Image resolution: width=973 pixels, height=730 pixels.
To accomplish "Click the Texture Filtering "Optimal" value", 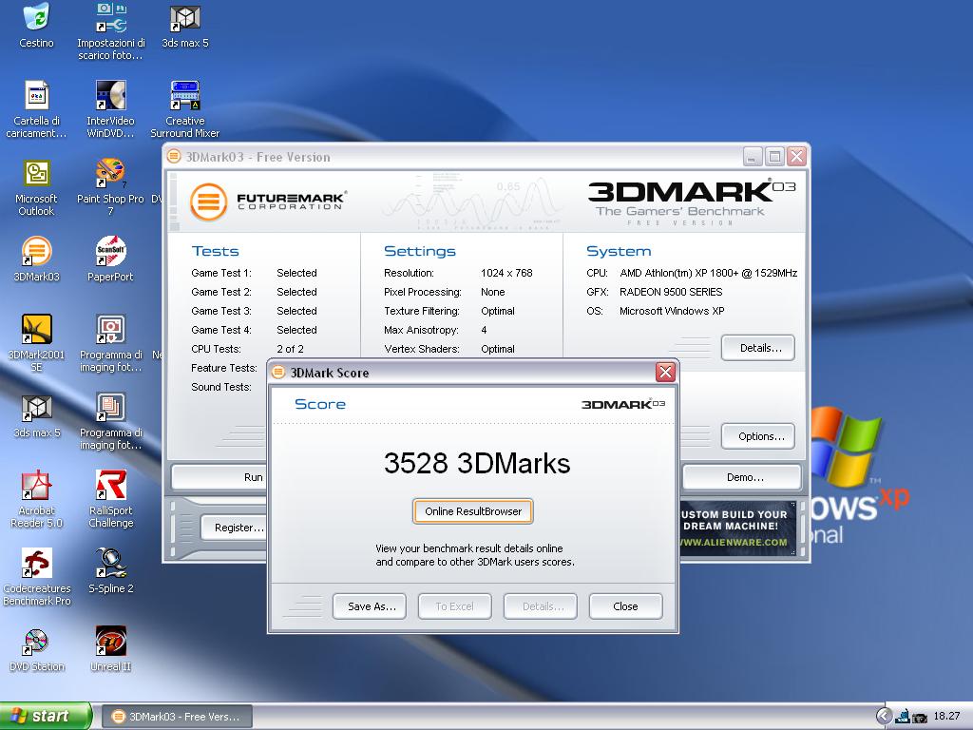I will click(x=498, y=311).
